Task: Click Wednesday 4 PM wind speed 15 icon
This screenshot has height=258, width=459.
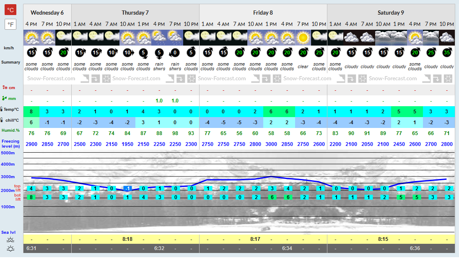Action: pos(31,53)
